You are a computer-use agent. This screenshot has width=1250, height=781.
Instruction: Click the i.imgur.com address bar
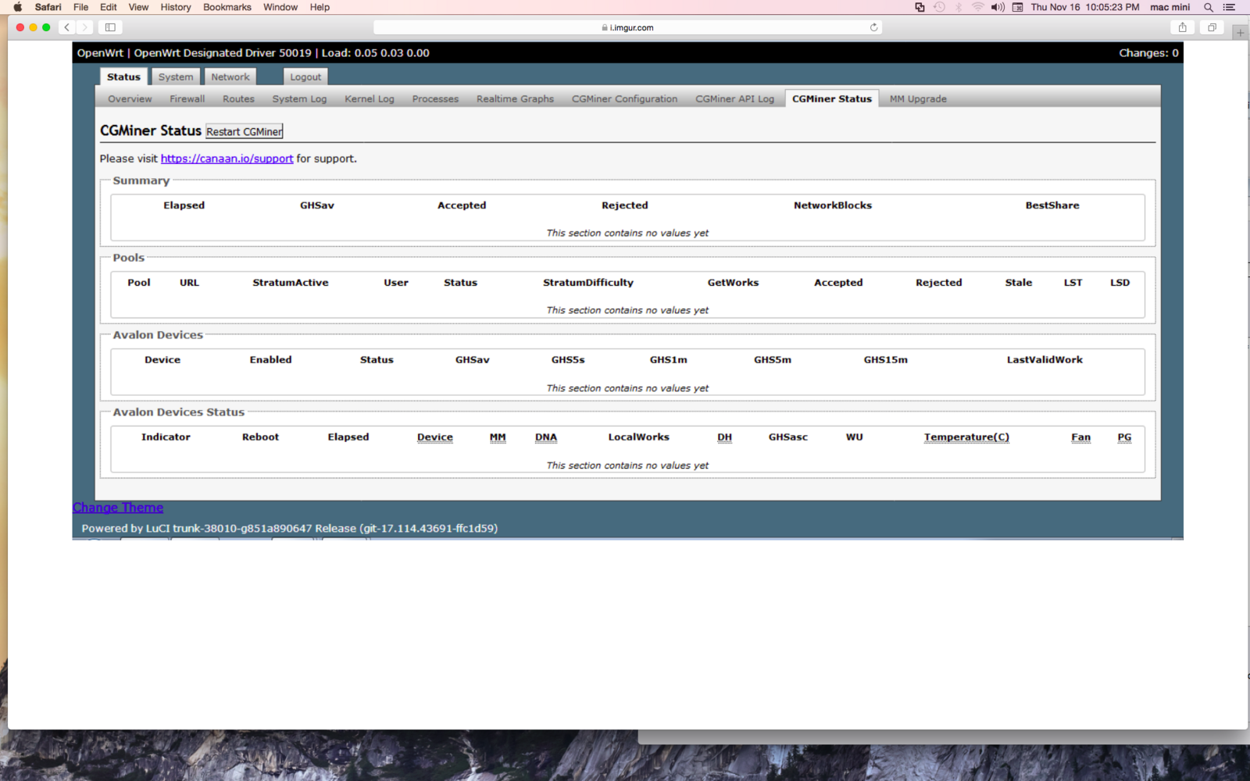coord(627,27)
